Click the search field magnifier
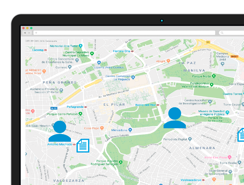This screenshot has width=244, height=185. pyautogui.click(x=222, y=33)
